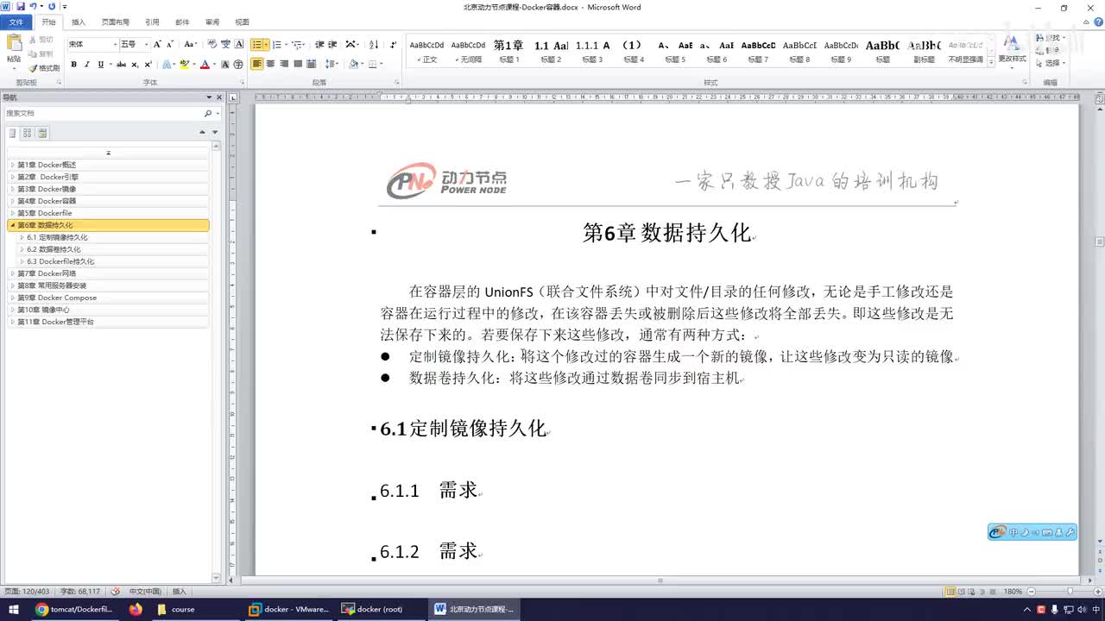Apply the 标题 1 heading style

click(x=508, y=51)
